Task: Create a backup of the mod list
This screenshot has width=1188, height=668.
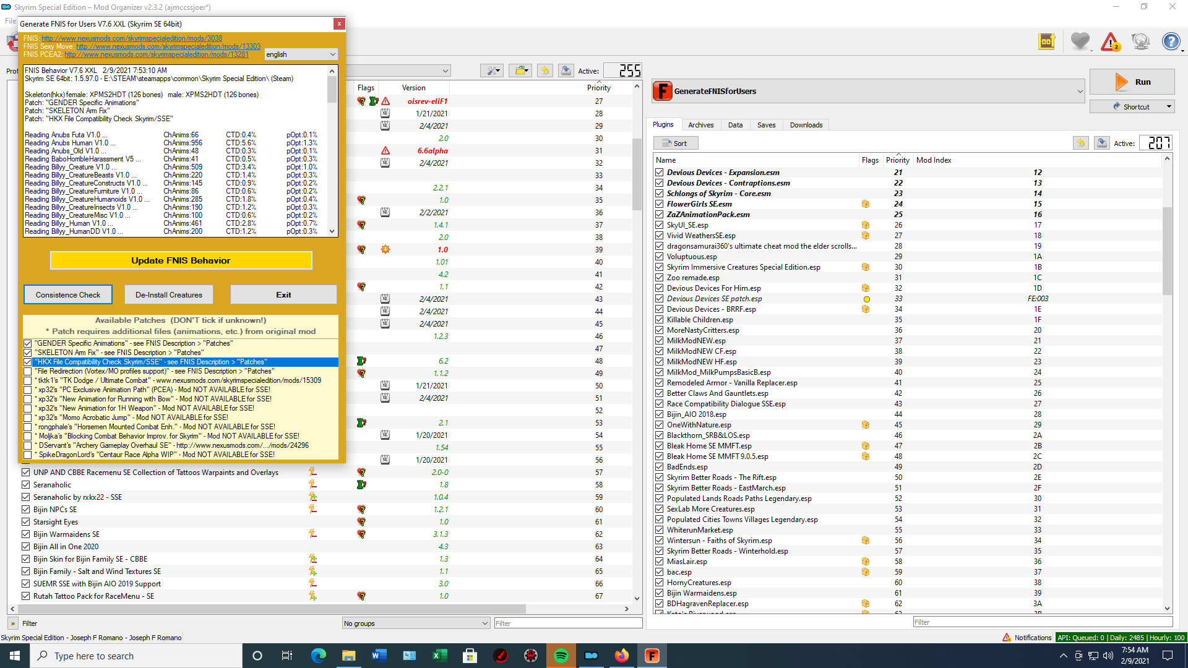Action: click(566, 71)
